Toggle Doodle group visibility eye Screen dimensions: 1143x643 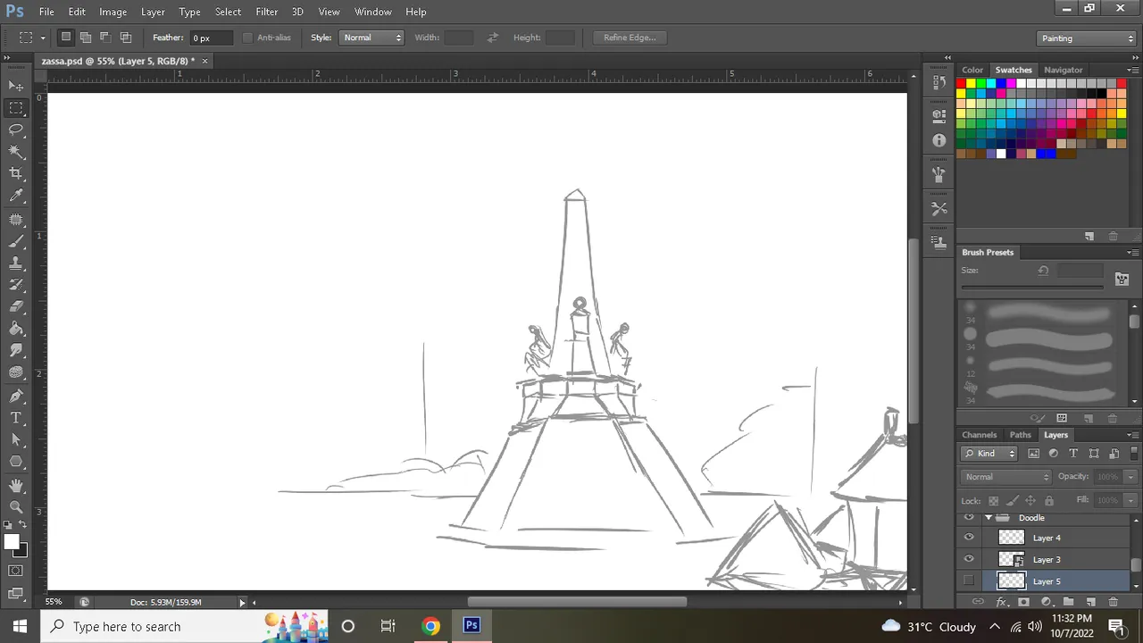tap(969, 518)
